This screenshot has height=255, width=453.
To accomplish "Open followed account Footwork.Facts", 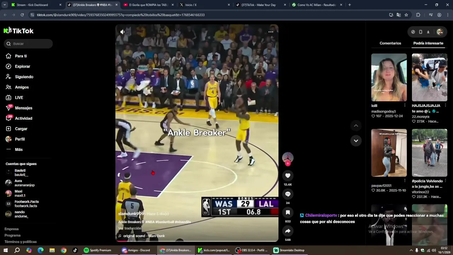I will click(26, 204).
